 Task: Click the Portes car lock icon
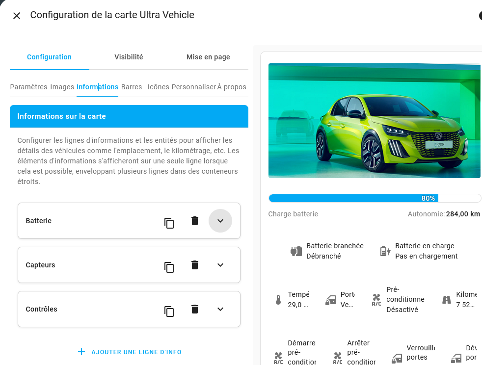331,300
